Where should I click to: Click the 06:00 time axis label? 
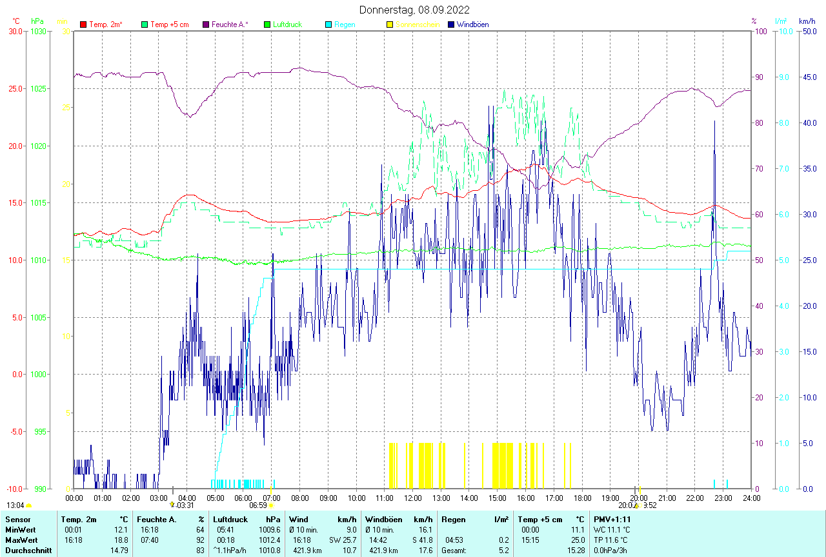point(243,498)
